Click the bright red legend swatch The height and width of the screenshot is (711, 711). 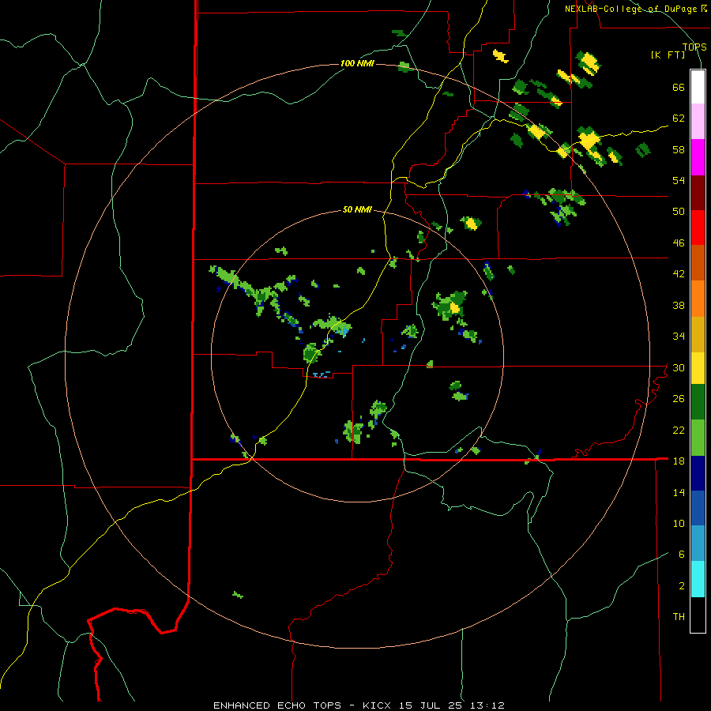click(698, 228)
